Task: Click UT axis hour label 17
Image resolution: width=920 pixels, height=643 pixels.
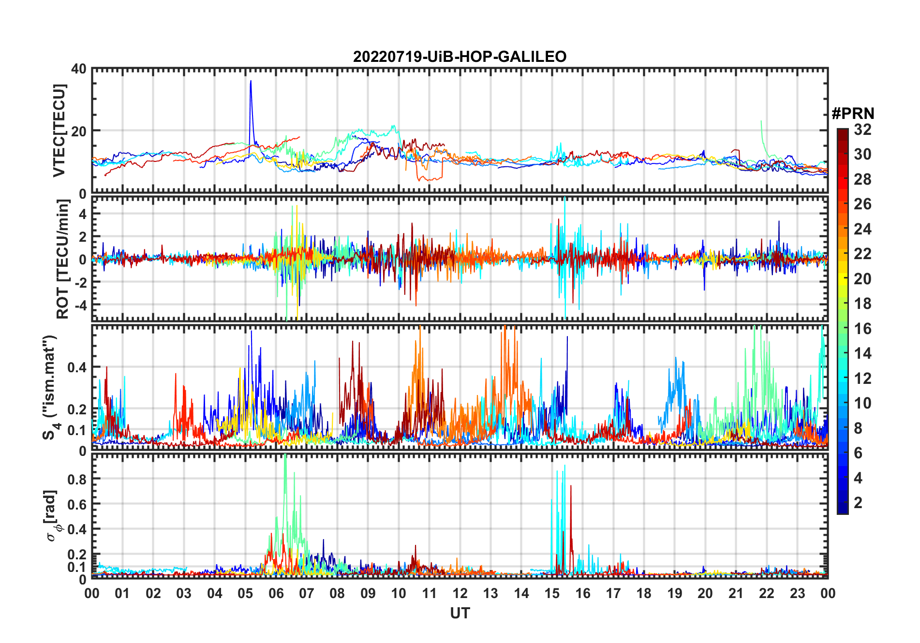Action: [613, 593]
